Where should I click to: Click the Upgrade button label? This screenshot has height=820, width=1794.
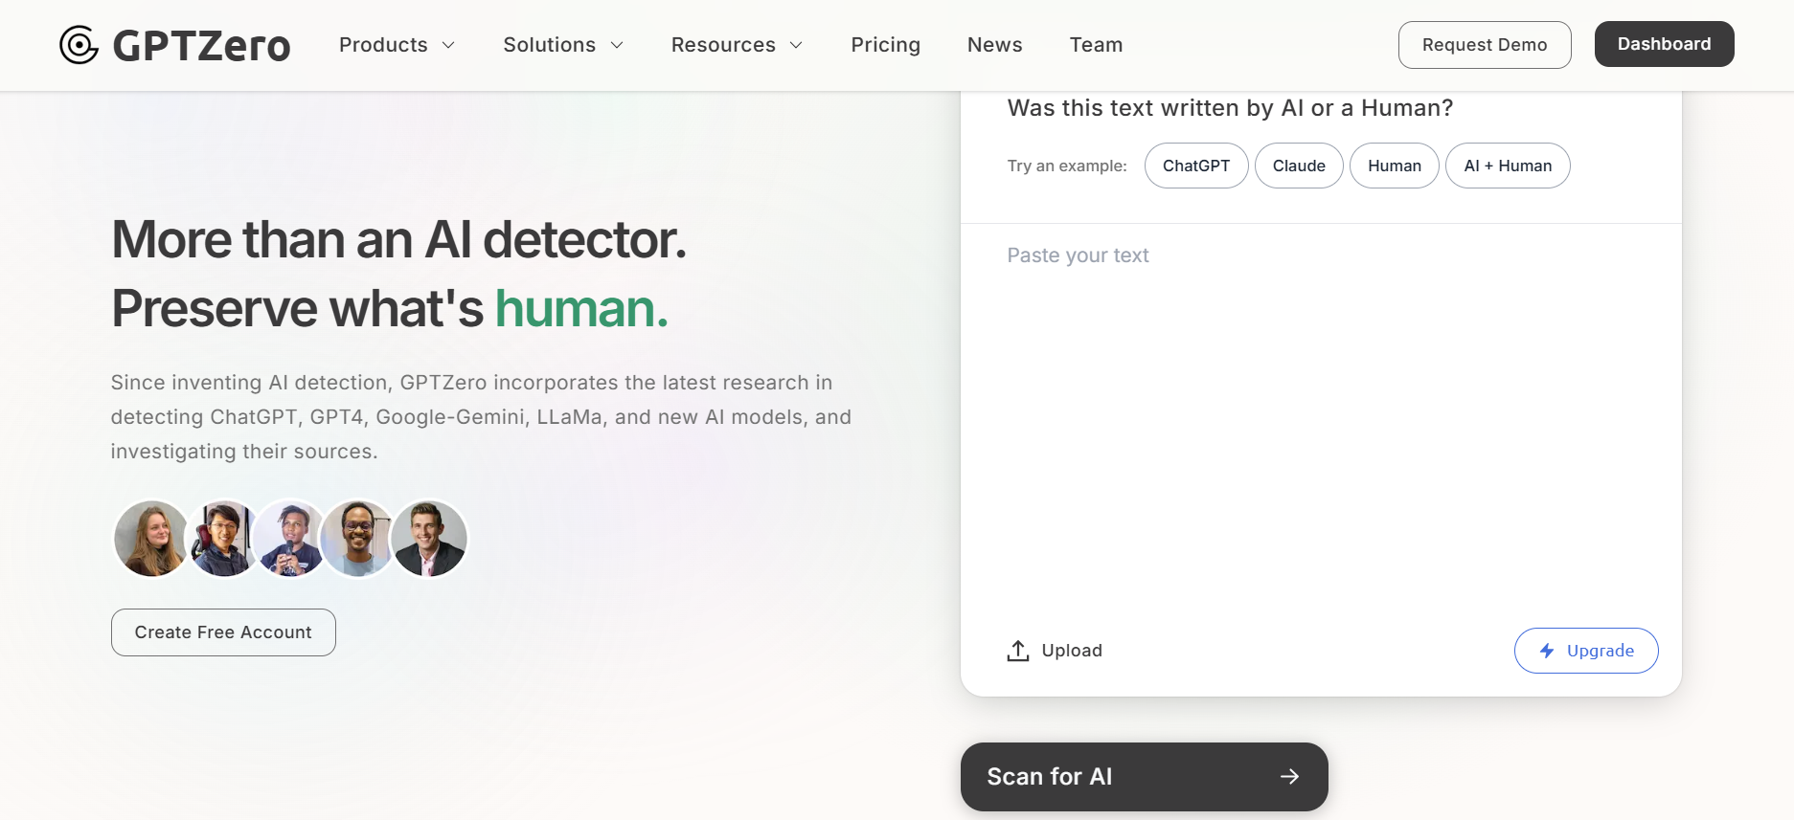[x=1601, y=651]
